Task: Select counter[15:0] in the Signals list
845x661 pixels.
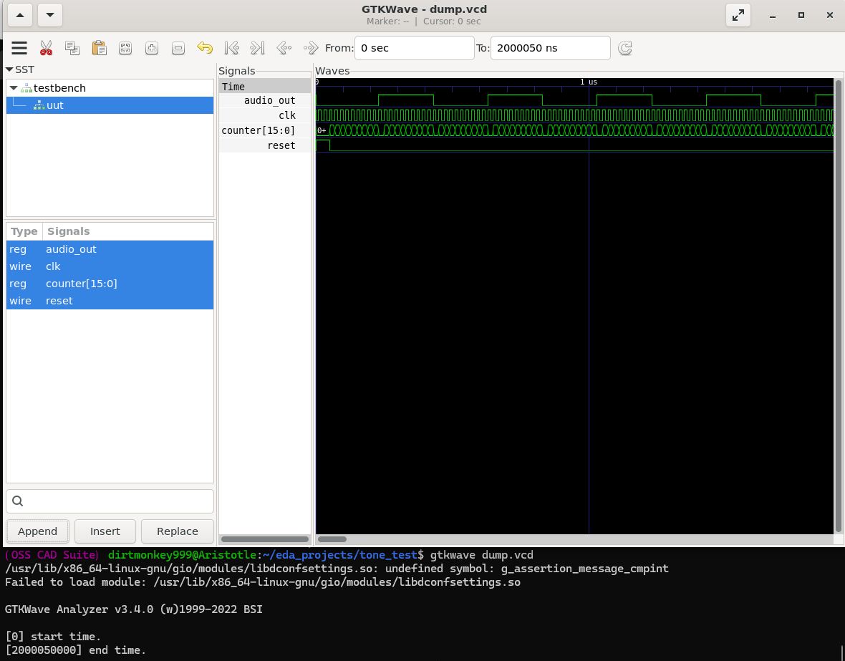Action: click(81, 284)
